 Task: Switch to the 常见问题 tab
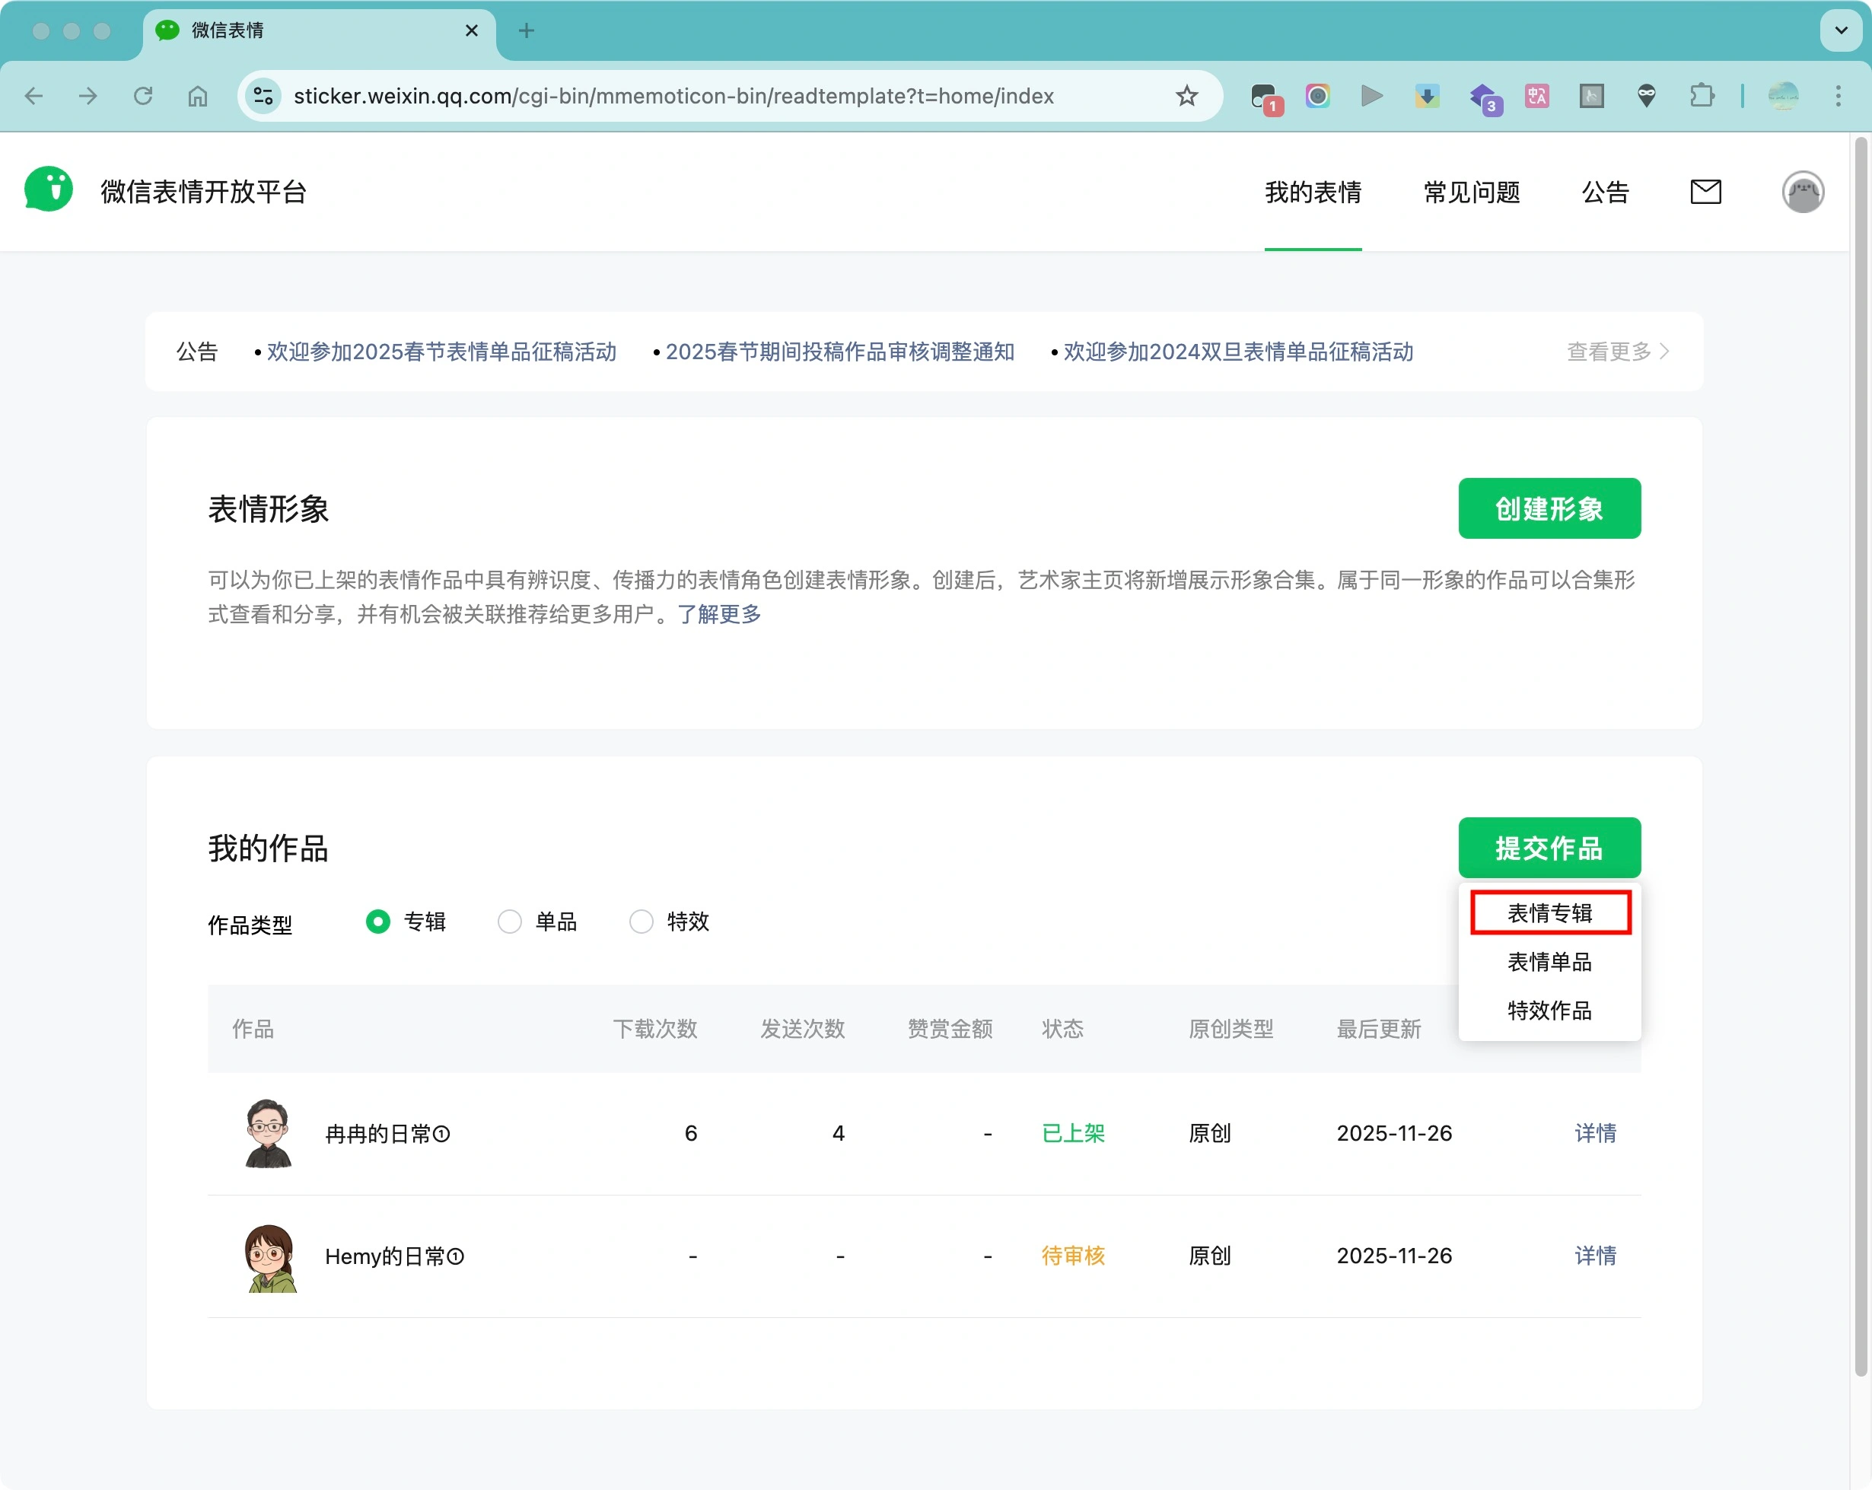point(1471,192)
